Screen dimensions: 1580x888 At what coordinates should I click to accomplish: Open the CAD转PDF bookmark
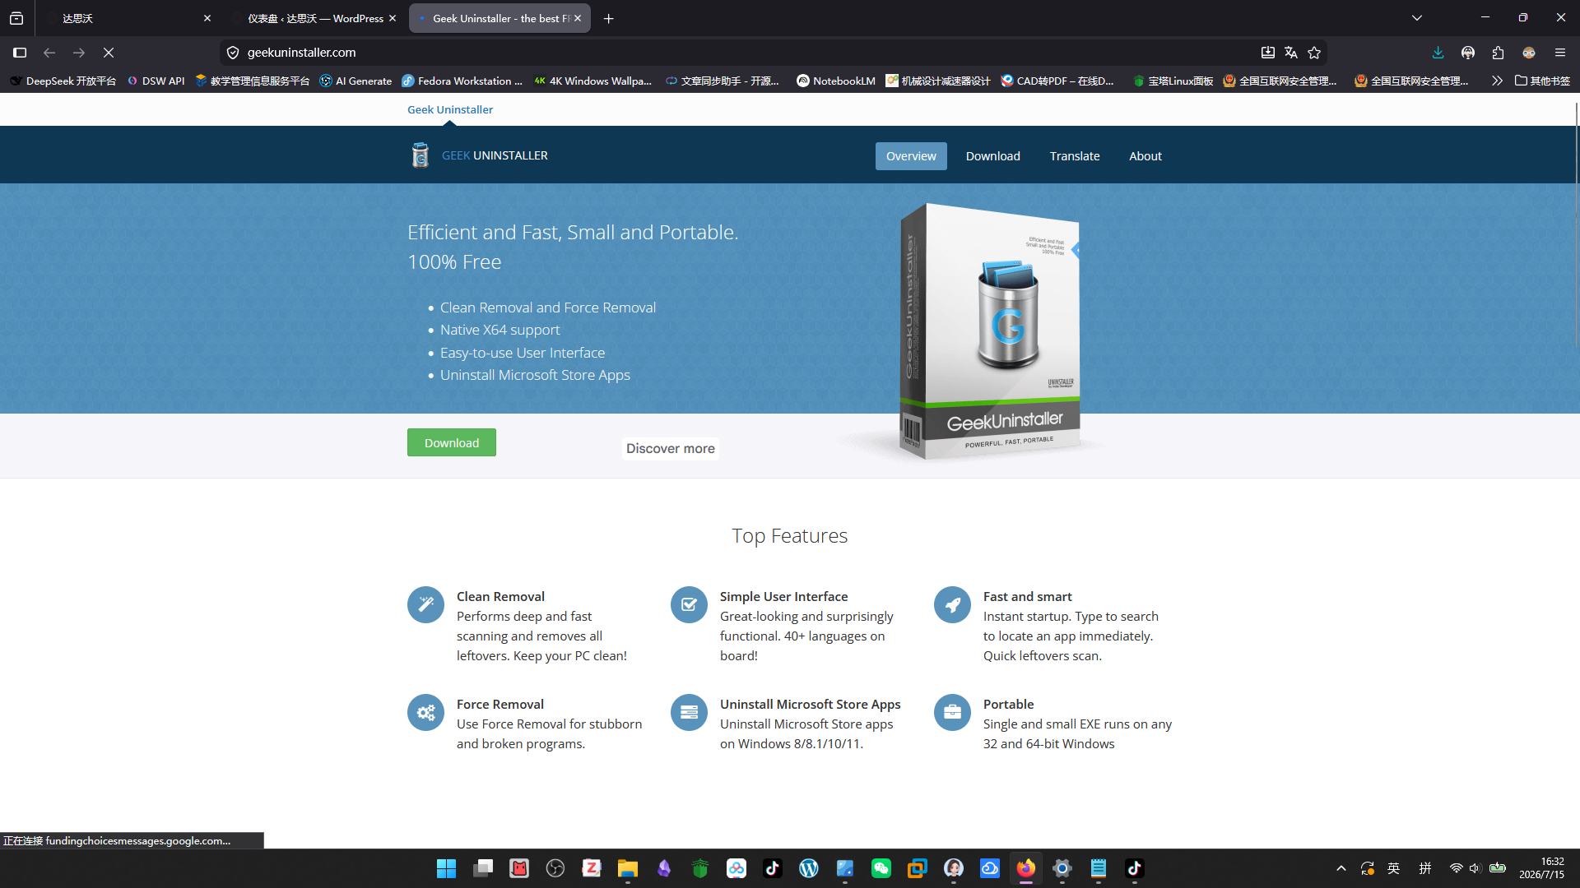pyautogui.click(x=1057, y=81)
